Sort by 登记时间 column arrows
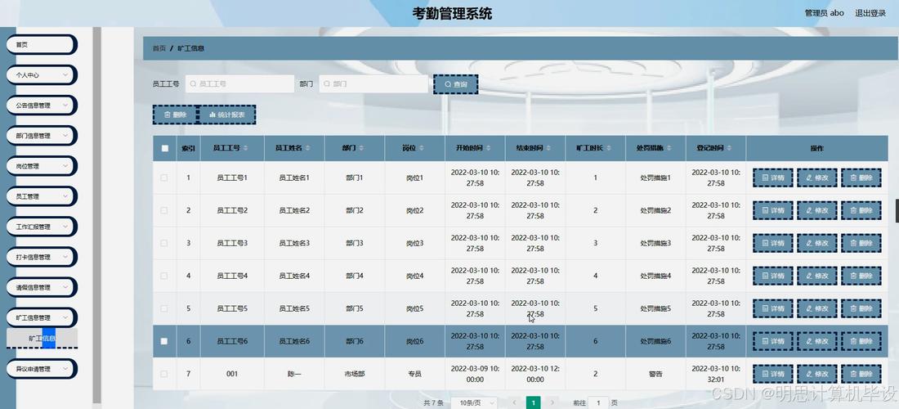 tap(729, 148)
